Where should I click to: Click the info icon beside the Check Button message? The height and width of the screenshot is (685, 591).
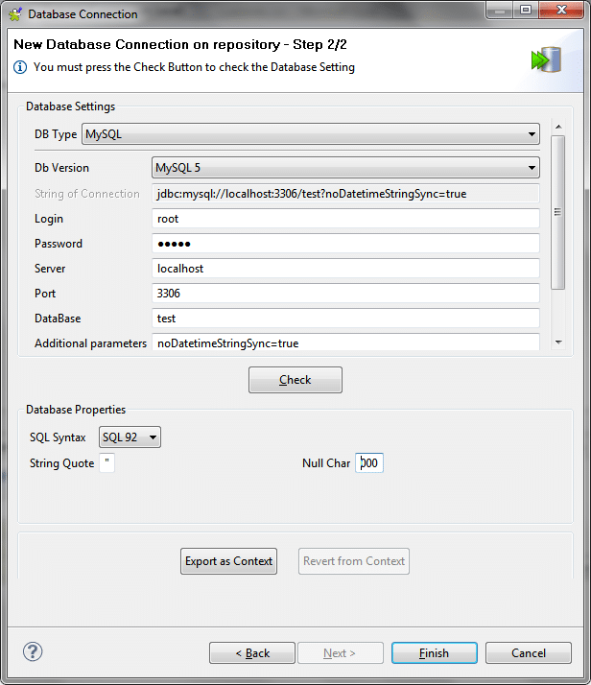20,67
